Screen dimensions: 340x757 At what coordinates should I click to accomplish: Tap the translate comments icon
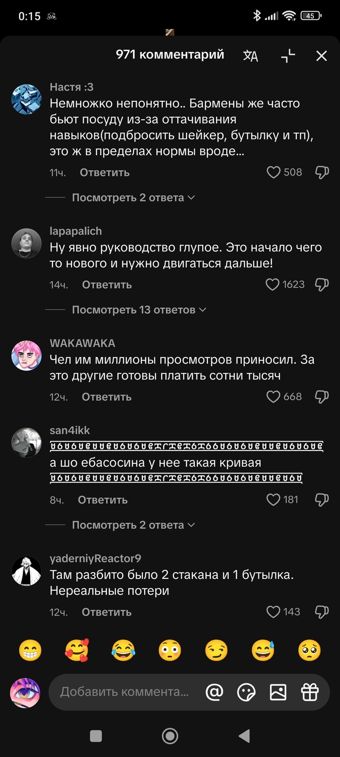point(251,56)
